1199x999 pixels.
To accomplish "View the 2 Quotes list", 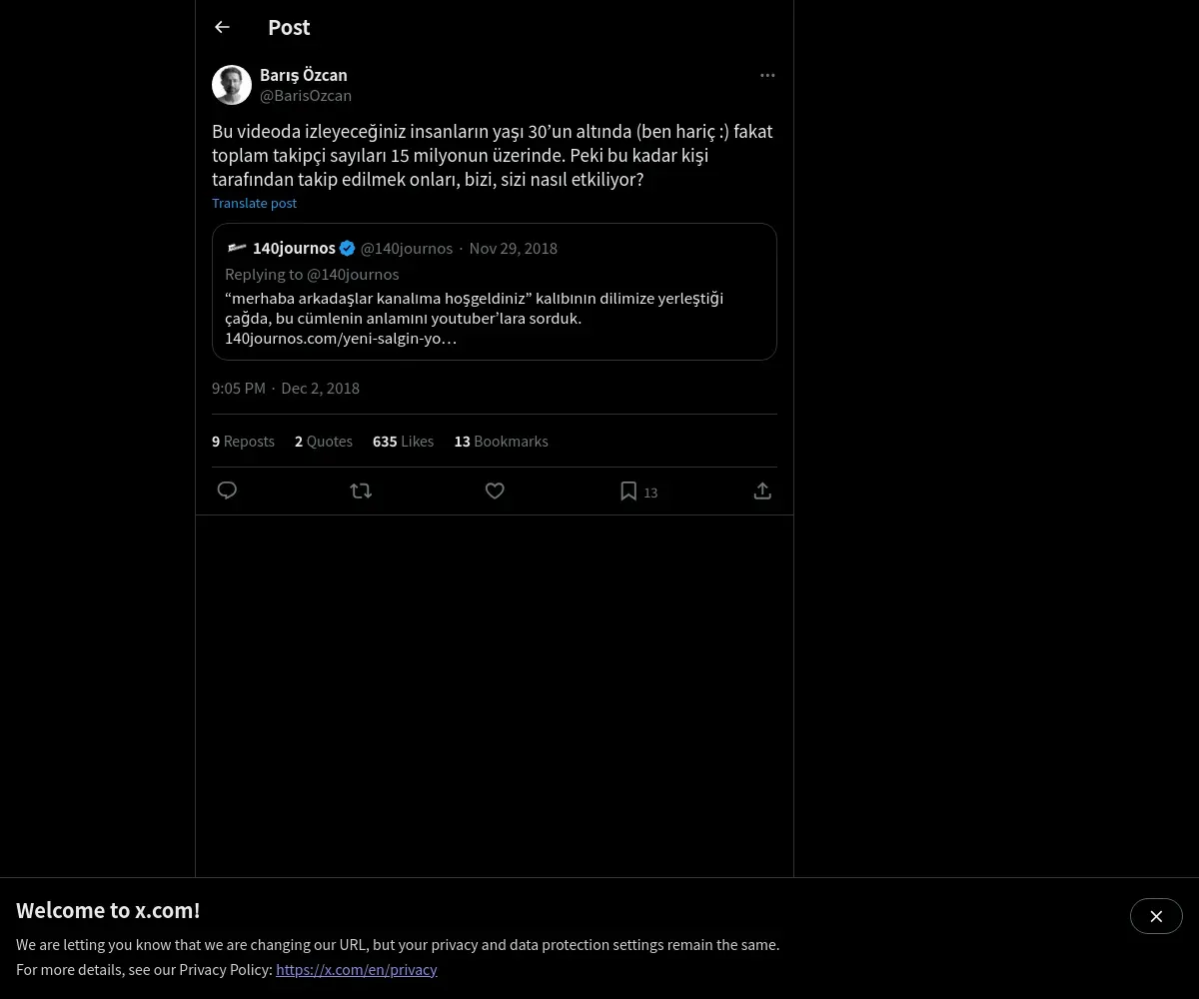I will 324,441.
